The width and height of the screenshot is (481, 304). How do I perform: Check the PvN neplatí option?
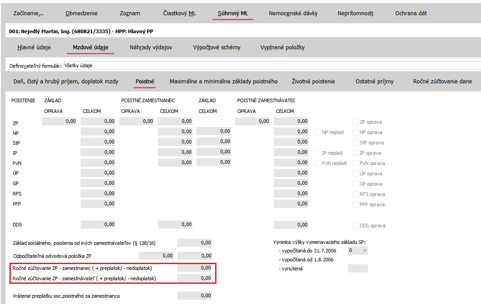(318, 163)
